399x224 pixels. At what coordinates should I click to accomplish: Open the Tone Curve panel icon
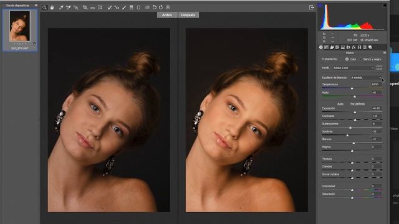[x=326, y=47]
